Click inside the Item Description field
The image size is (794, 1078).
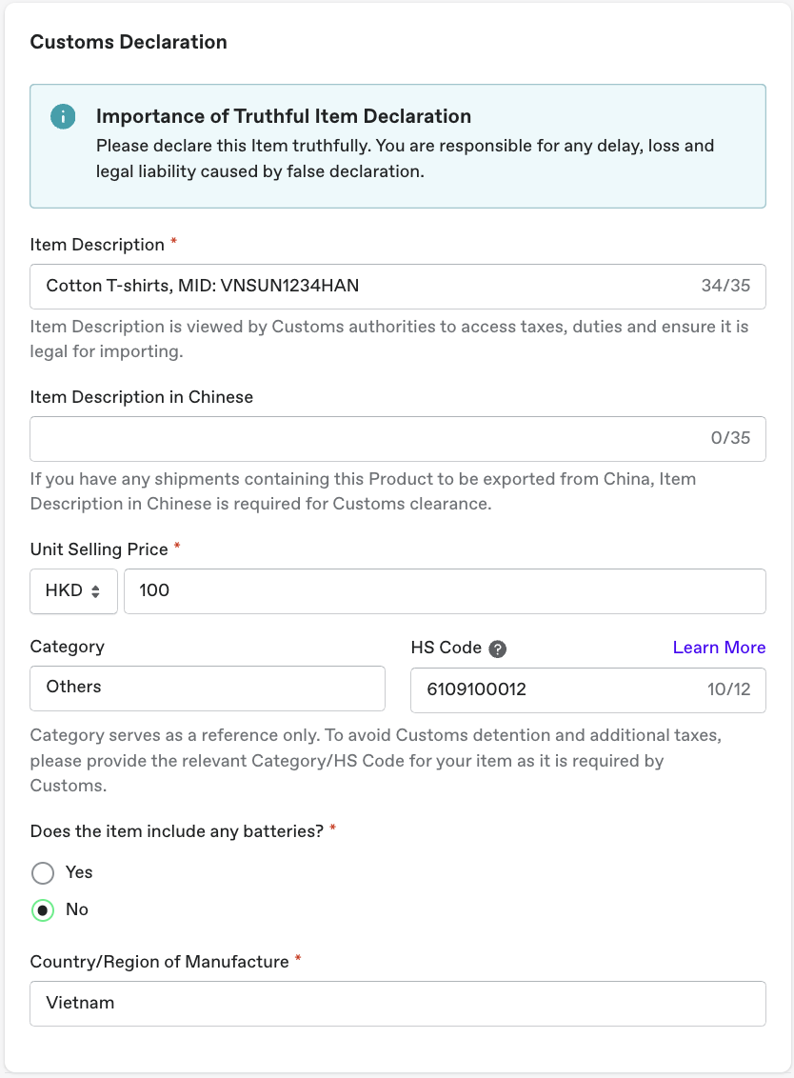tap(286, 286)
